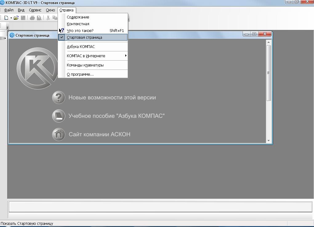The width and height of the screenshot is (314, 227).
Task: Open the dropdown arrow beside New document
Action: [11, 18]
